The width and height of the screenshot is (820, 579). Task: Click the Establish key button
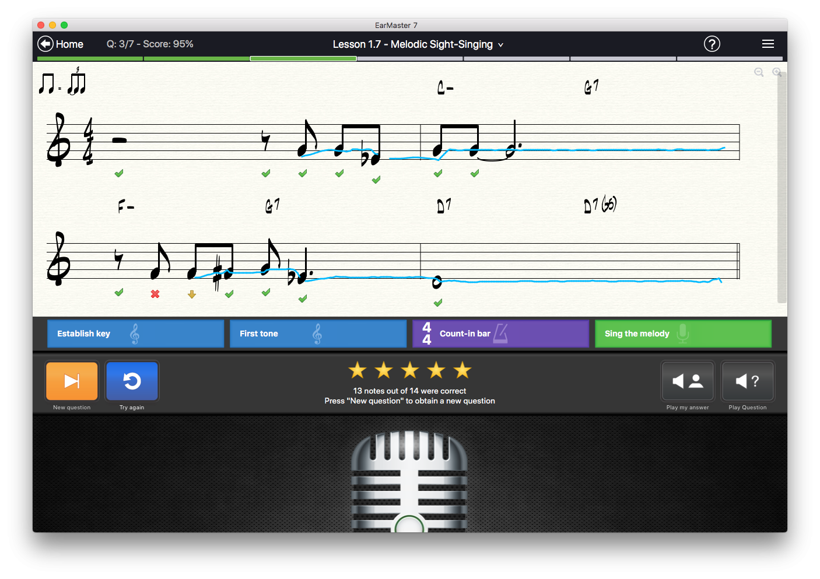[x=135, y=334]
